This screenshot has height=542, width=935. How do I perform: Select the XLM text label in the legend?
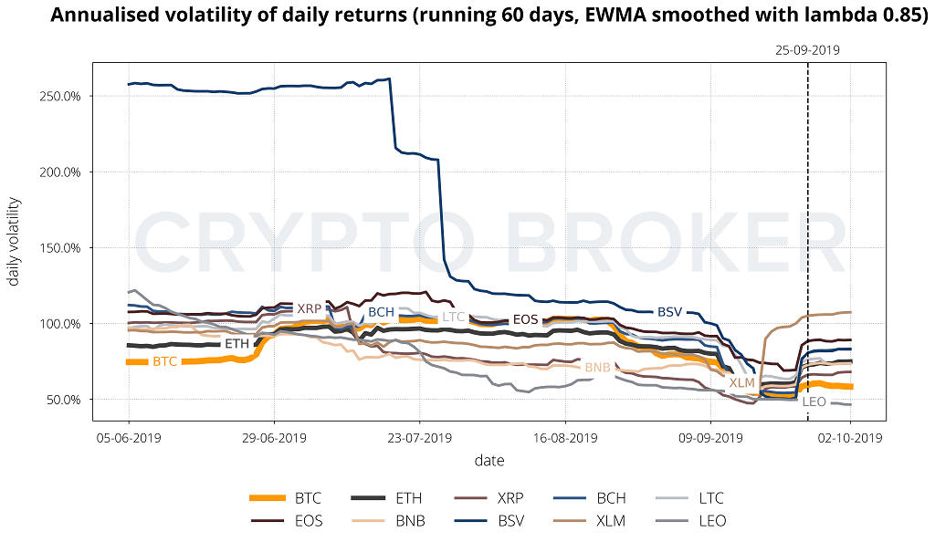pyautogui.click(x=613, y=522)
